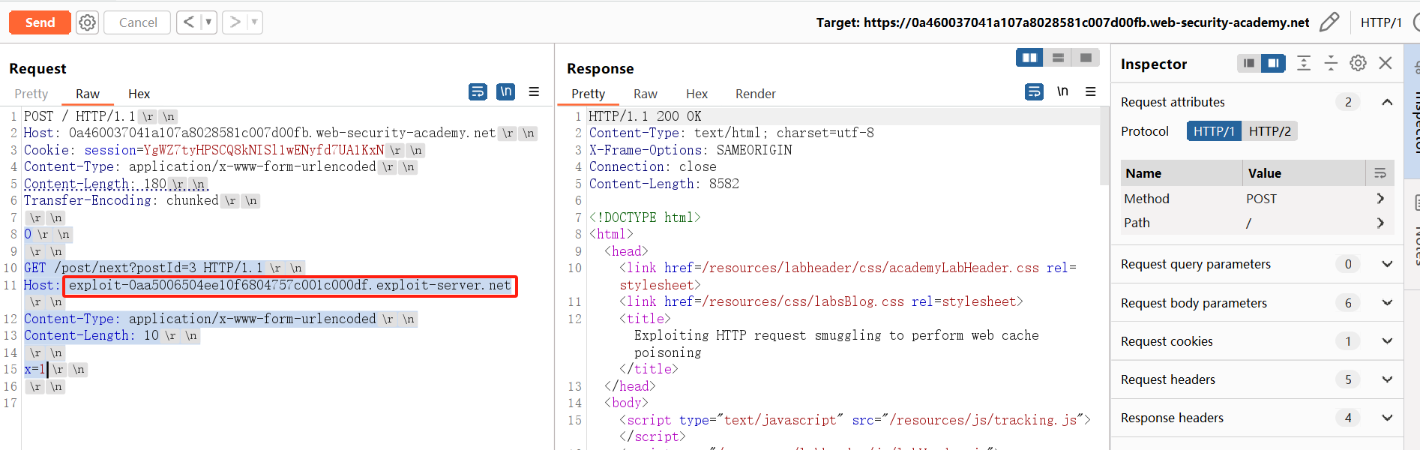Open Inspector settings gear

1358,64
